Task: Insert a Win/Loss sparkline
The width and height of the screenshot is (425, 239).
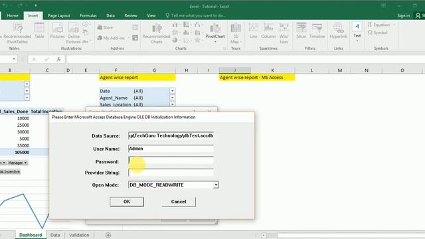Action: (x=284, y=33)
